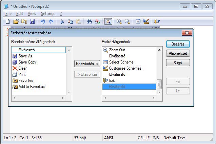Click the Browse files toolbar icon
216x144 pixels.
point(24,21)
